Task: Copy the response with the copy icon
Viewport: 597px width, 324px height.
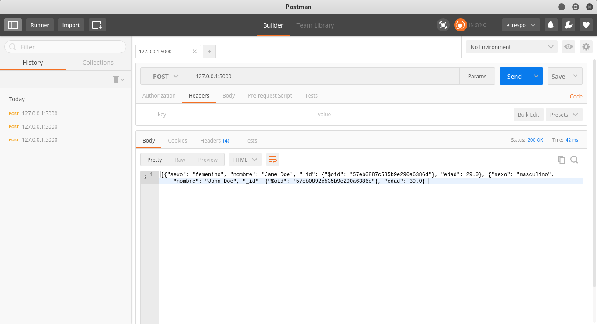Action: click(x=561, y=160)
